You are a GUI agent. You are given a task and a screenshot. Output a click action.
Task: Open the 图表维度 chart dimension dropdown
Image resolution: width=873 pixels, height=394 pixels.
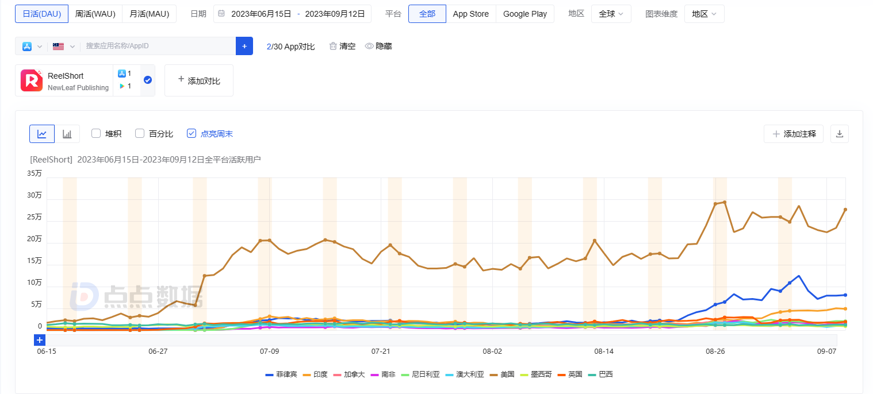(x=704, y=14)
